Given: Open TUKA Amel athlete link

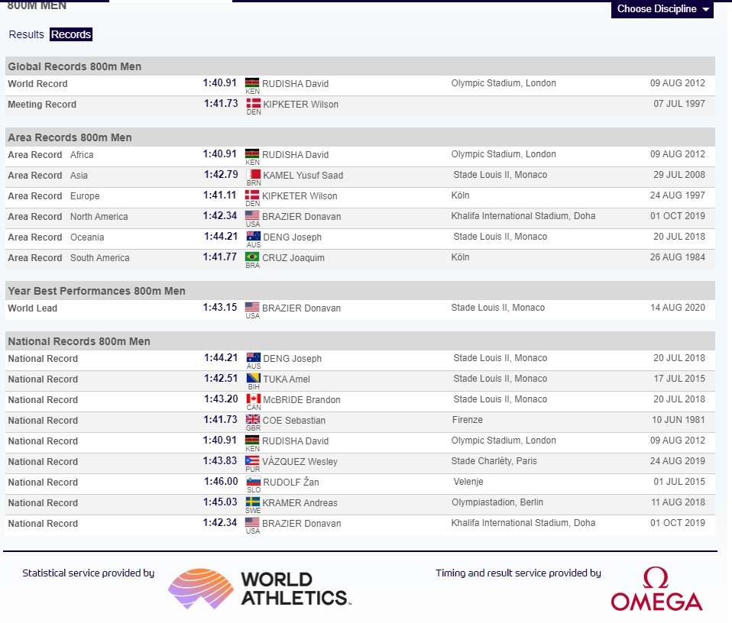Looking at the screenshot, I should pyautogui.click(x=287, y=379).
